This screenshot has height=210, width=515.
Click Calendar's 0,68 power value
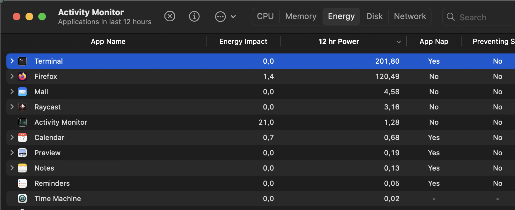pyautogui.click(x=392, y=137)
